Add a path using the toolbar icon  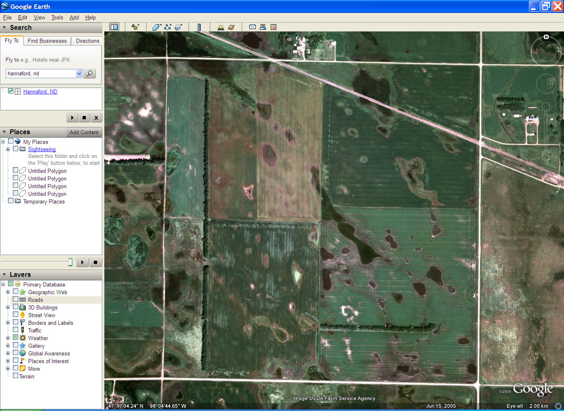click(x=168, y=27)
